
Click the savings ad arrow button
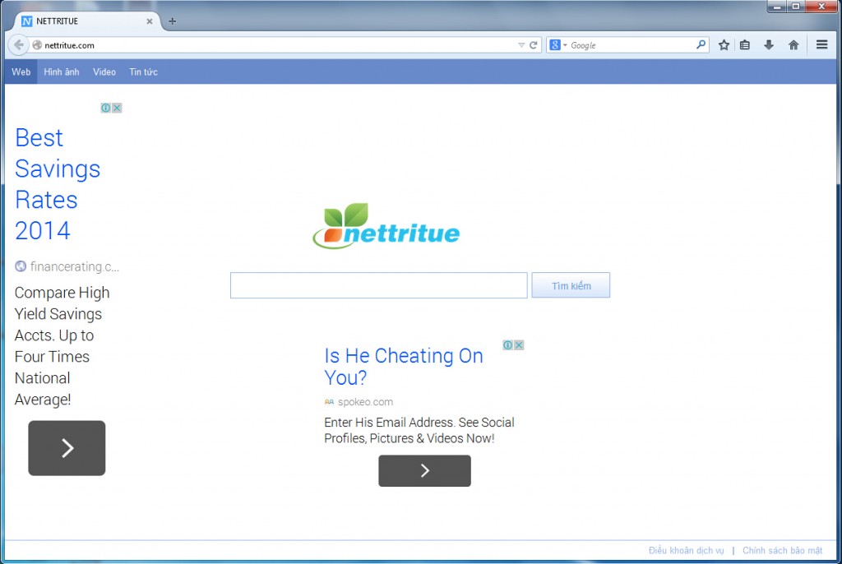tap(67, 448)
